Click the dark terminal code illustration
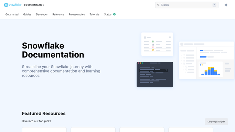The height and width of the screenshot is (132, 235). [x=155, y=75]
